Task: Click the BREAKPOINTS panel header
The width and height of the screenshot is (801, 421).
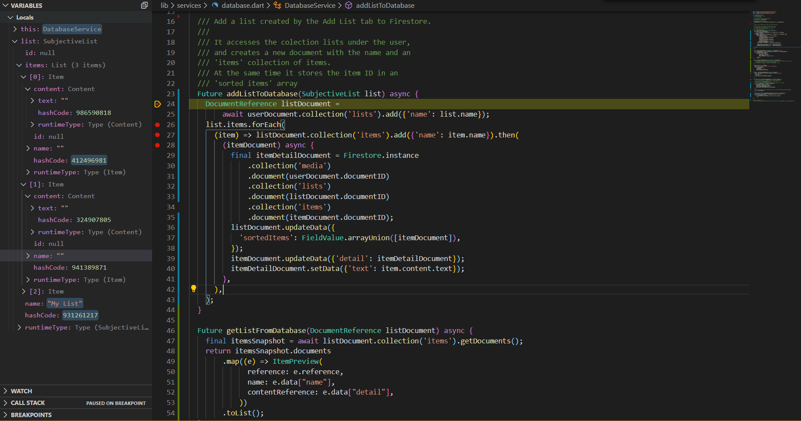Action: [x=31, y=414]
